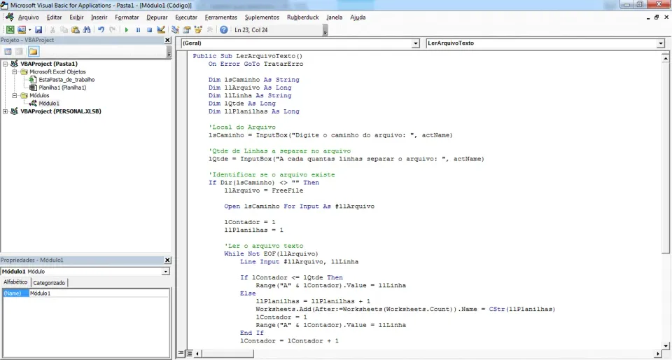The width and height of the screenshot is (672, 360).
Task: Switch to the Categorizado properties tab
Action: click(49, 283)
